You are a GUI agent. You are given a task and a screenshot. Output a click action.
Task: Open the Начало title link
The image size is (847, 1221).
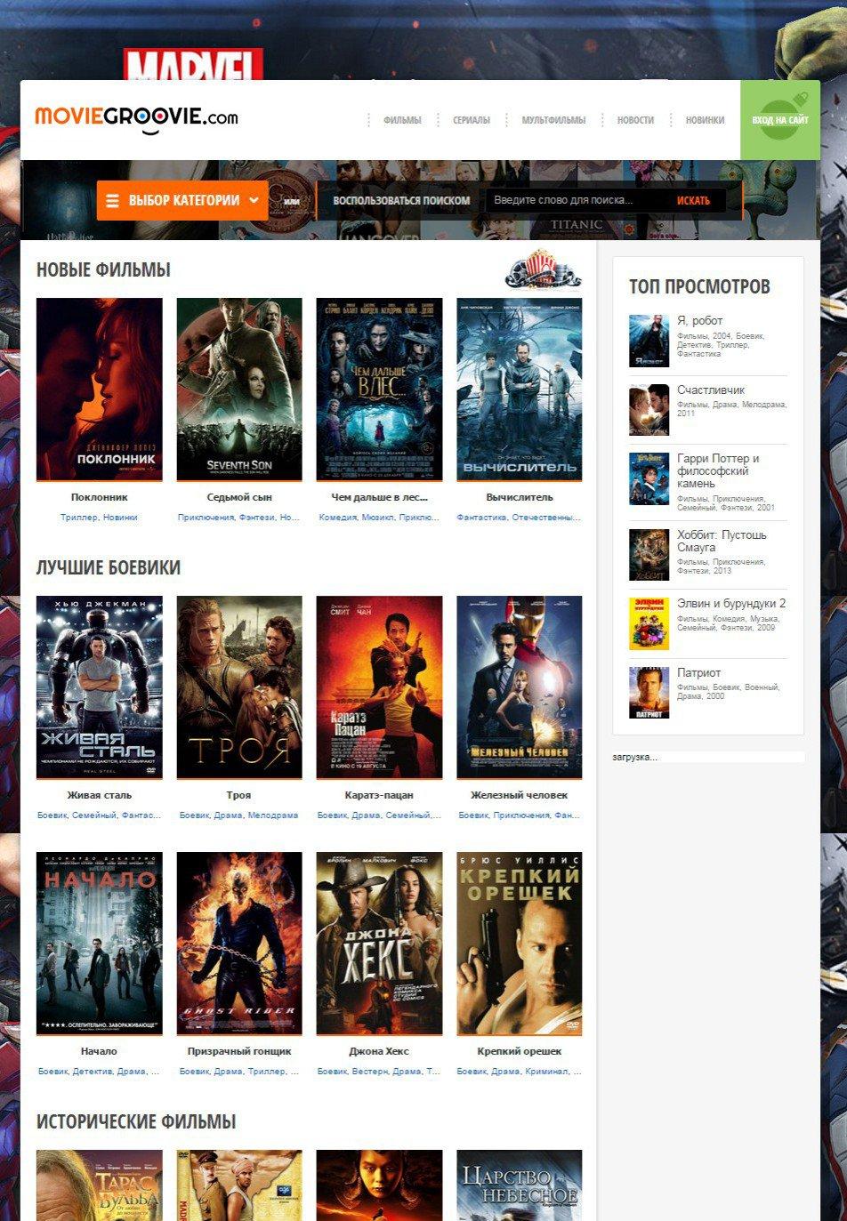pyautogui.click(x=99, y=1051)
